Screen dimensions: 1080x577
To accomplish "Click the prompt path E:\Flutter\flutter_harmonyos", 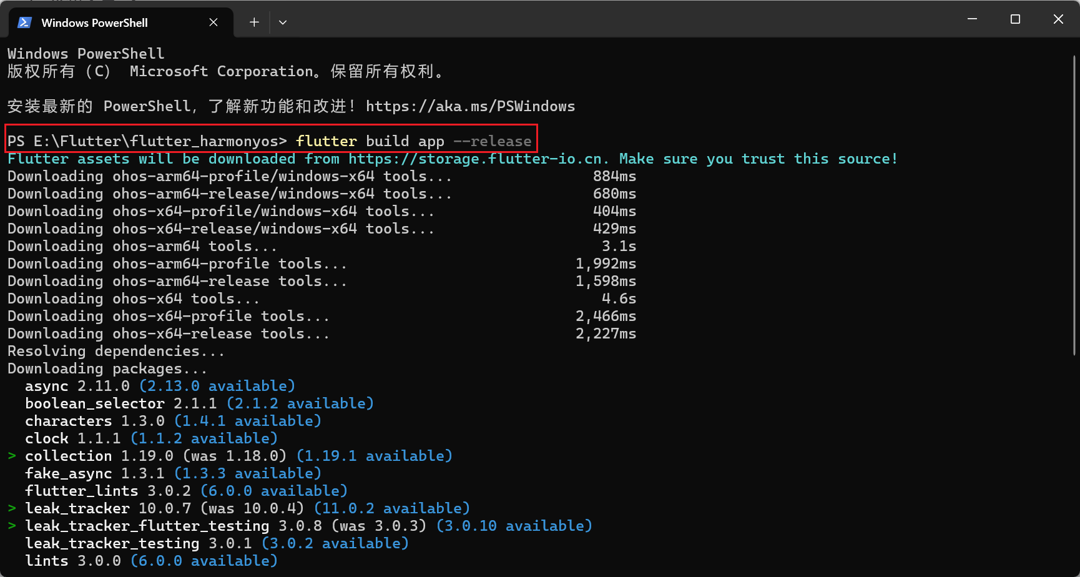I will pos(156,141).
